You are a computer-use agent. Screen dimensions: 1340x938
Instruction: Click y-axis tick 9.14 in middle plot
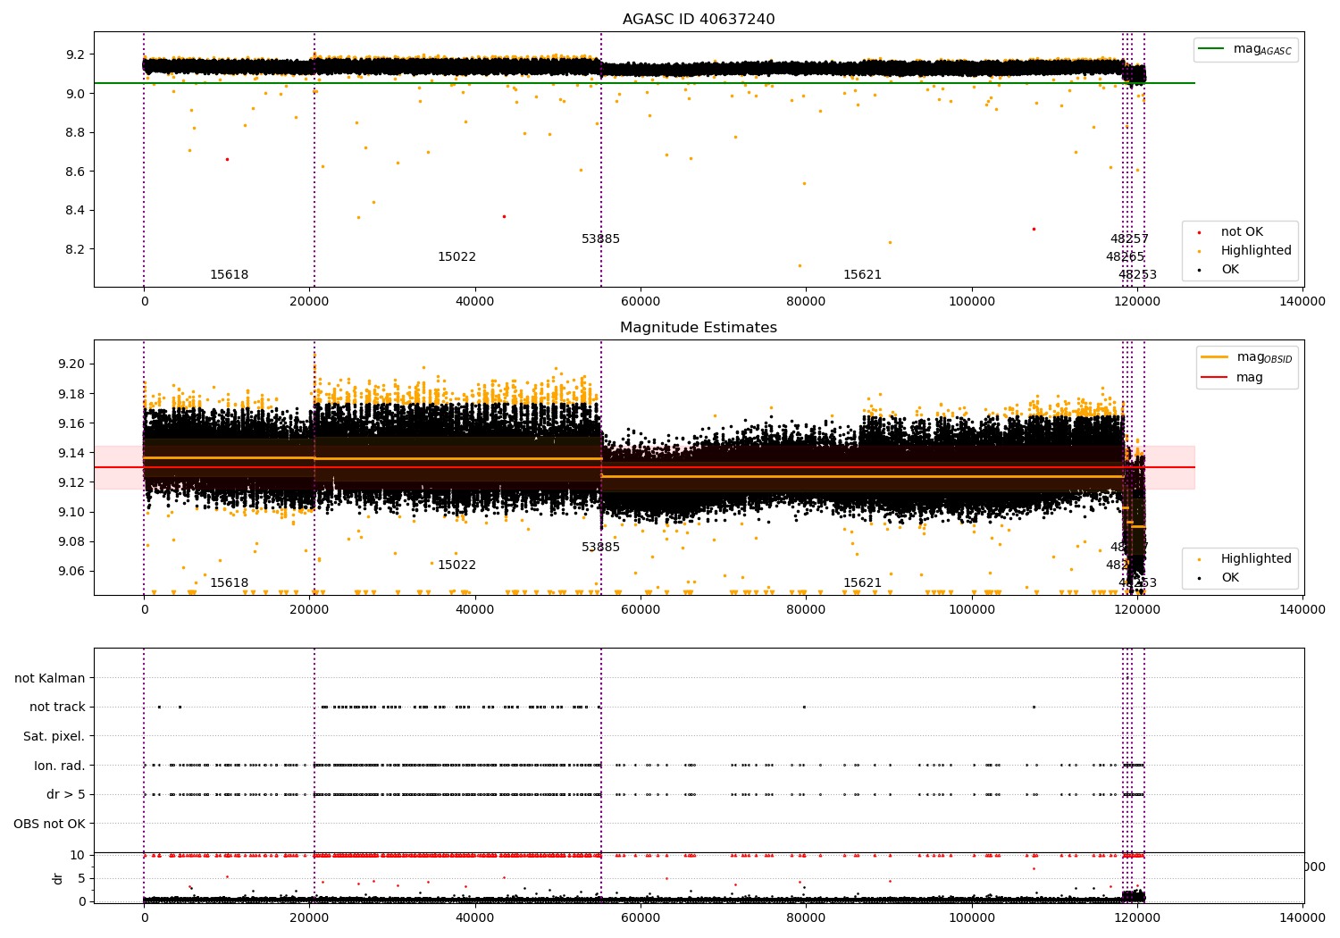click(71, 453)
